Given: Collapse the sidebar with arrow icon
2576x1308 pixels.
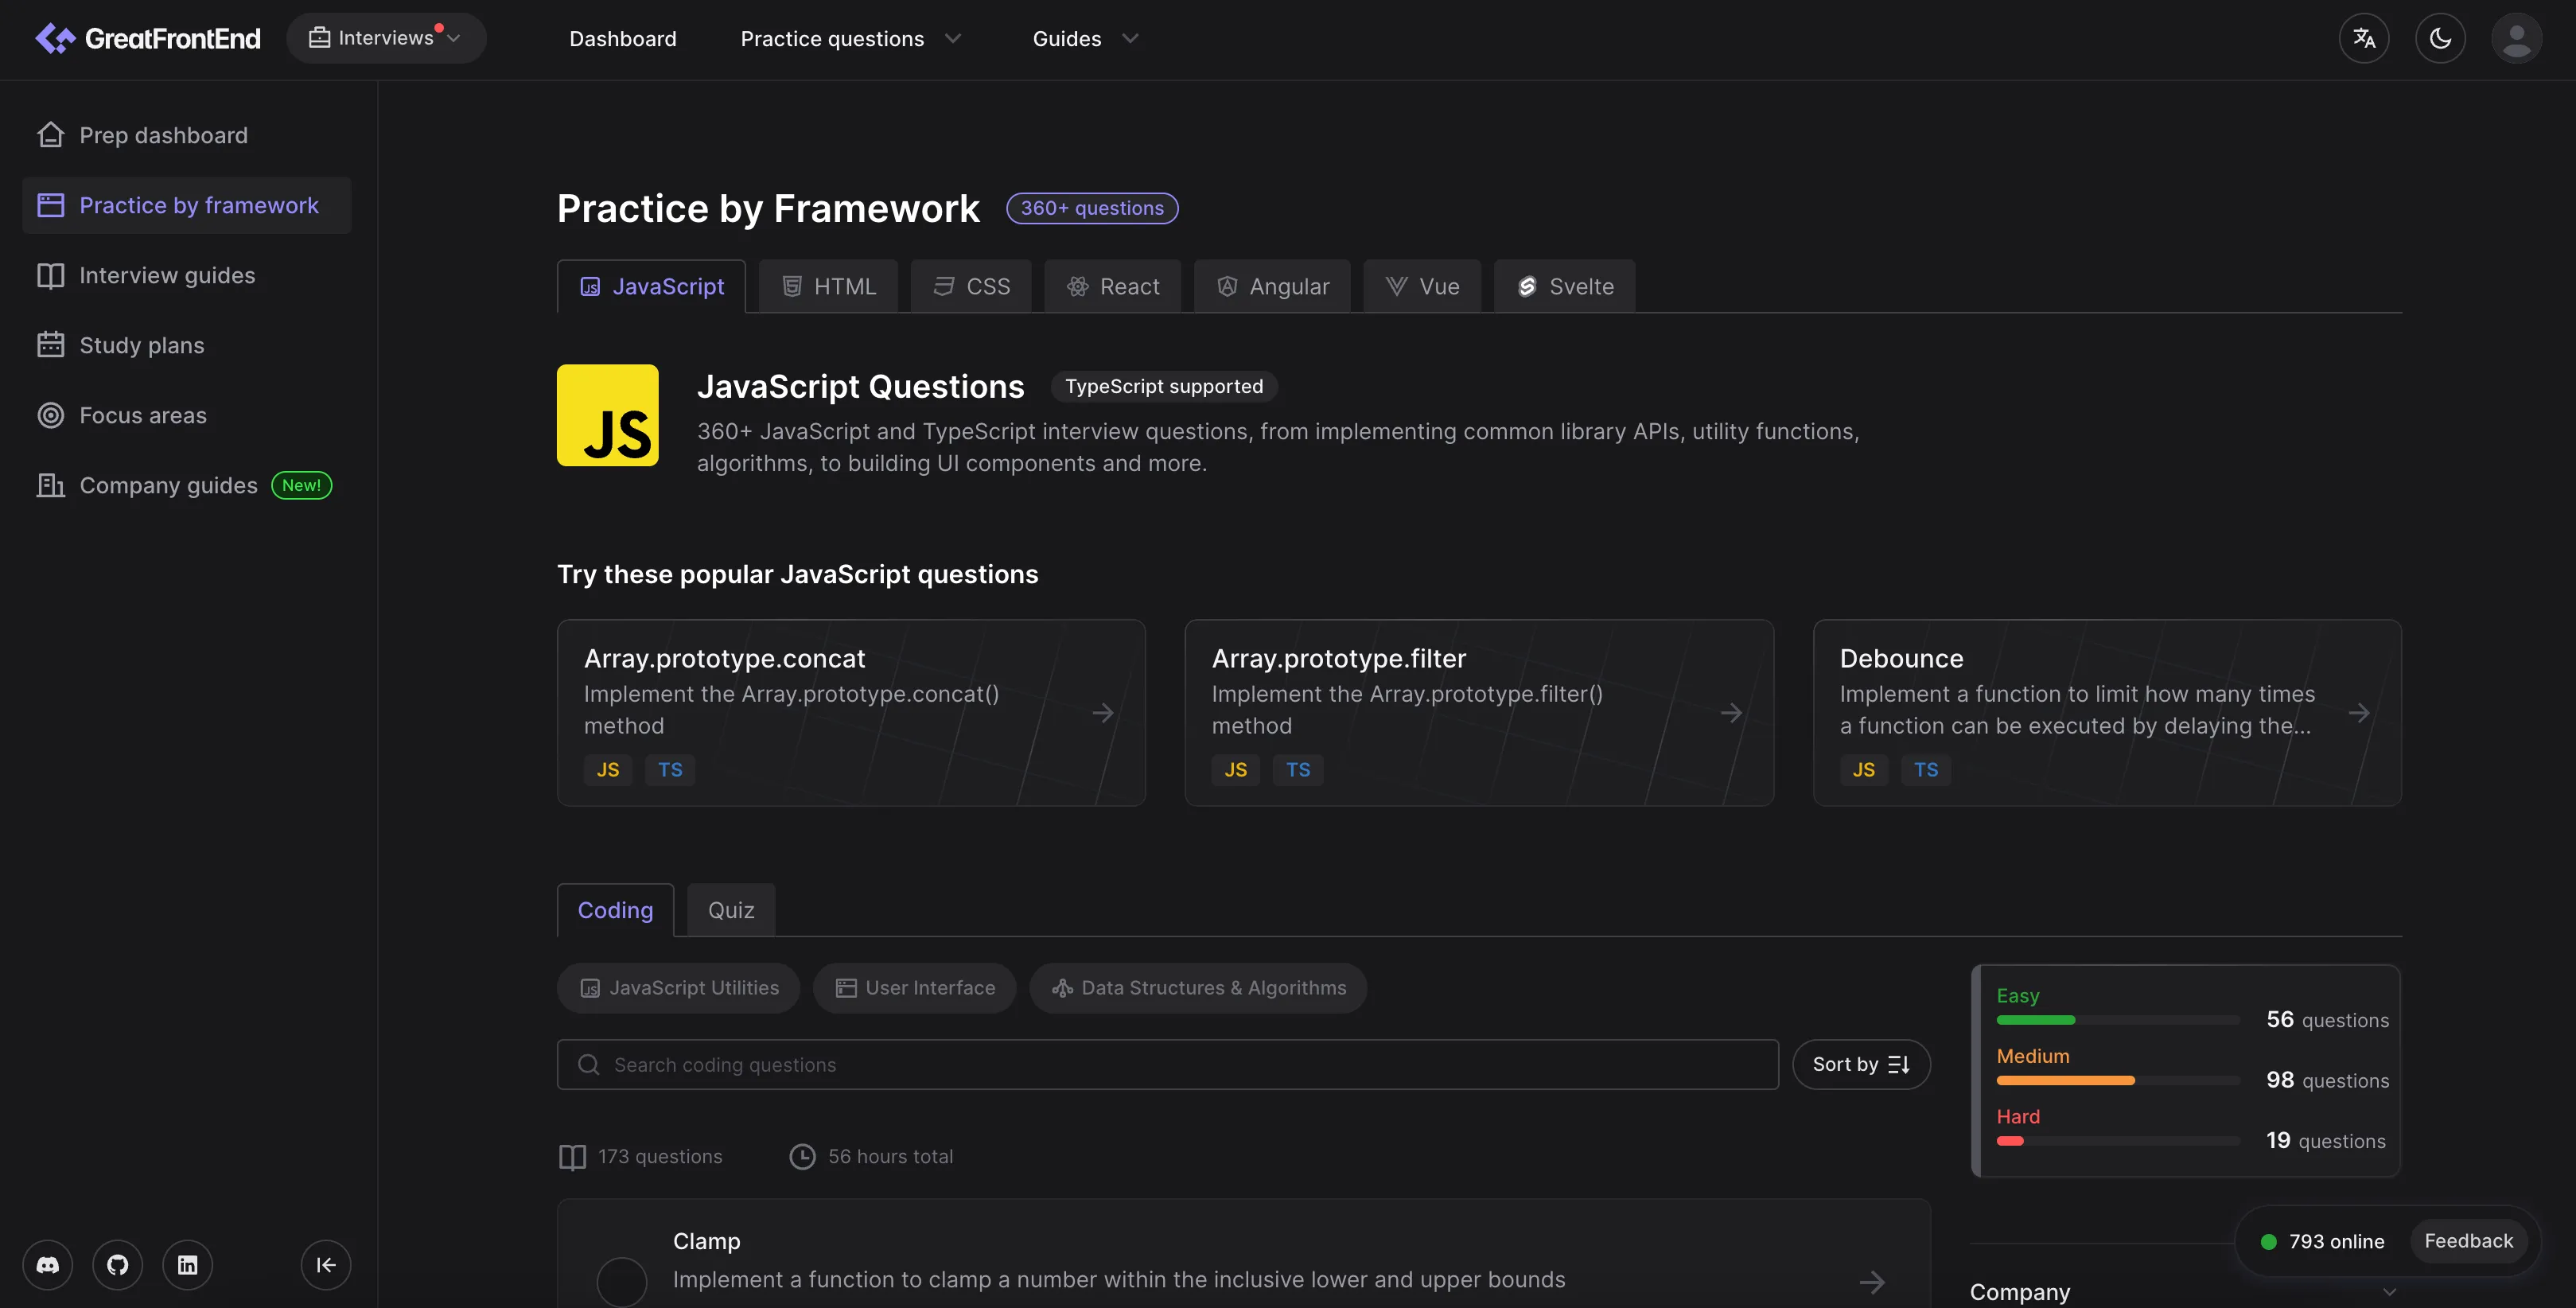Looking at the screenshot, I should tap(326, 1265).
